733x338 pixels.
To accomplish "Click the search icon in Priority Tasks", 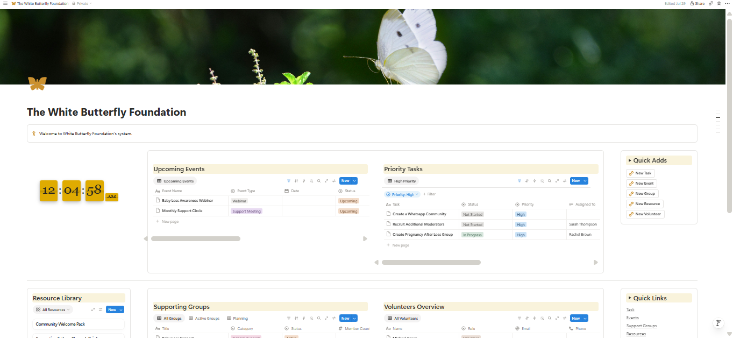I will (x=550, y=181).
